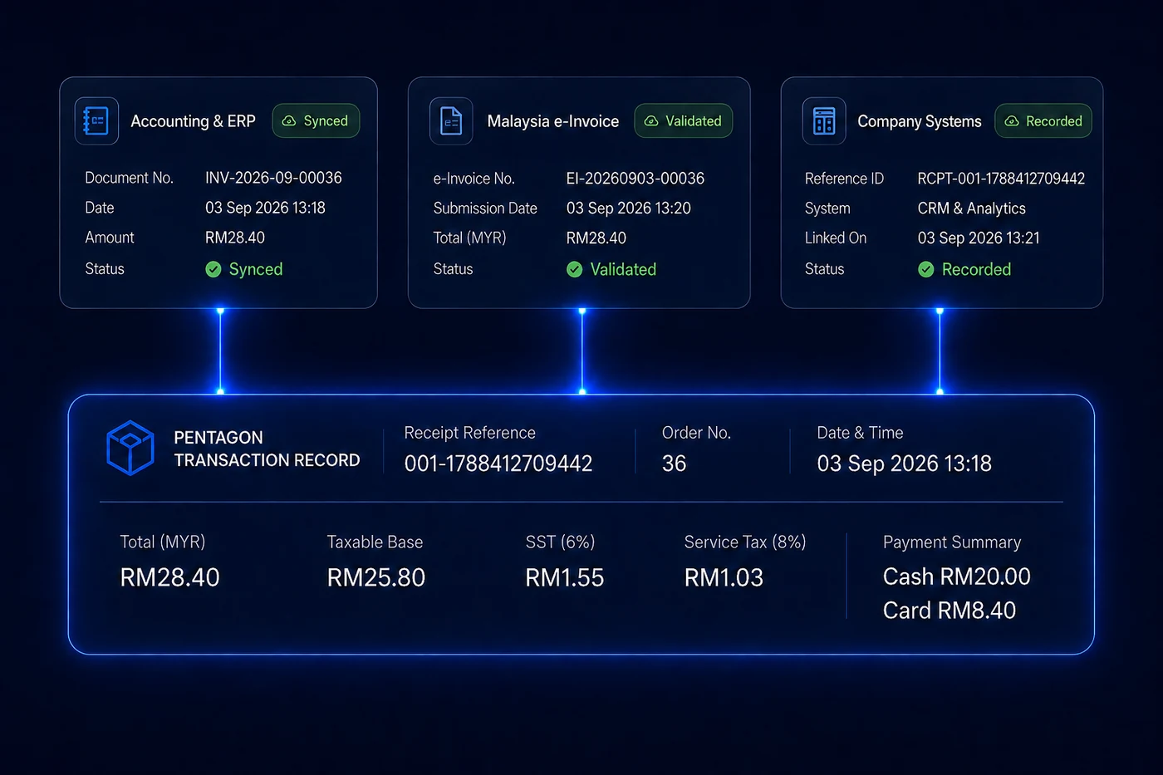Viewport: 1163px width, 775px height.
Task: Click the Service Tax RM1.03 value
Action: tap(724, 577)
